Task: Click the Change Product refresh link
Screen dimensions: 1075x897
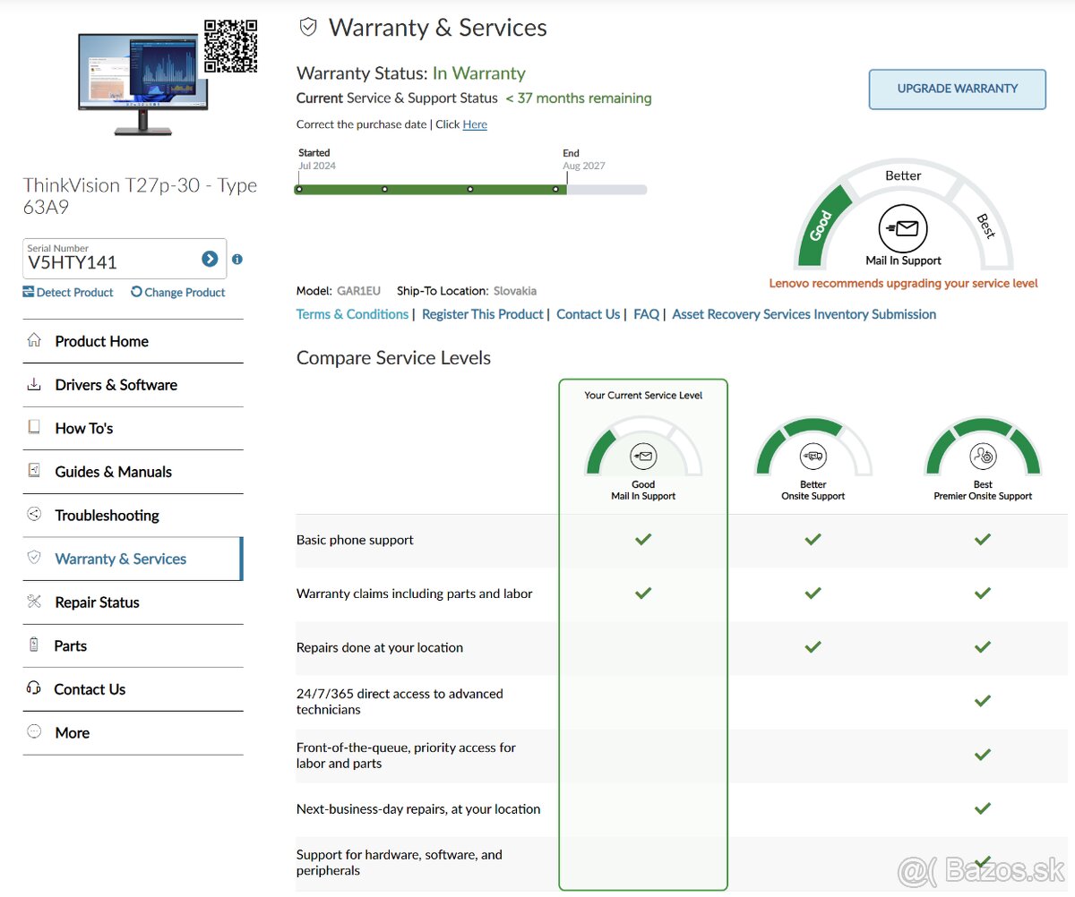Action: point(177,293)
